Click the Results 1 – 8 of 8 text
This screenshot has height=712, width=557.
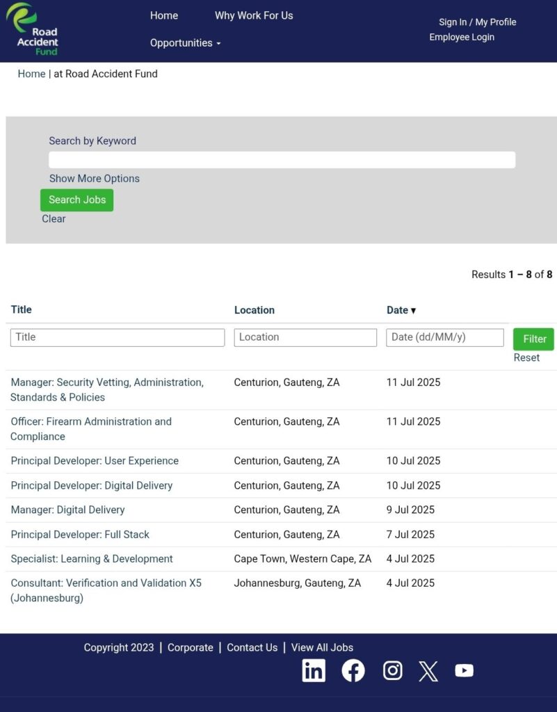pyautogui.click(x=512, y=275)
